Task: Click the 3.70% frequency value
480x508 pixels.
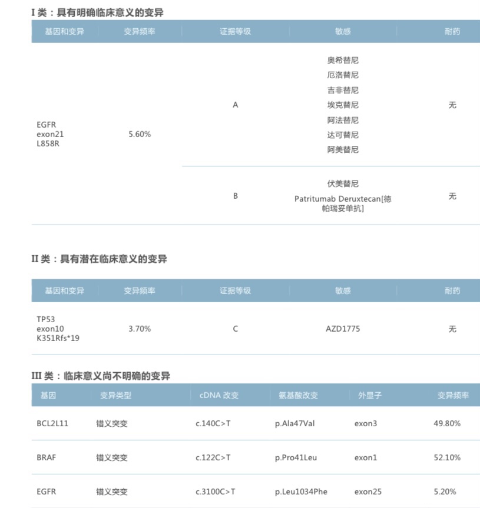Action: pos(140,329)
